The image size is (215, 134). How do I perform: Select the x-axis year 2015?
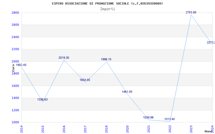tap(43, 129)
